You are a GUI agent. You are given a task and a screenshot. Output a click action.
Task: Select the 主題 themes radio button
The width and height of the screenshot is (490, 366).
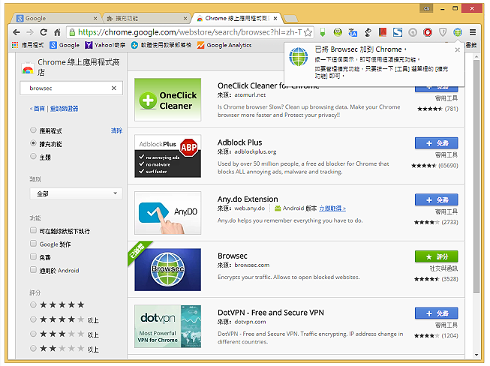coord(33,156)
